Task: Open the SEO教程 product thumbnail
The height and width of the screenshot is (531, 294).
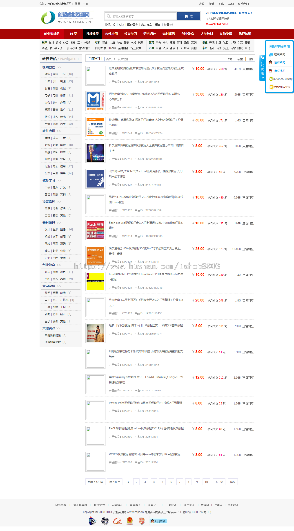Action: click(95, 101)
